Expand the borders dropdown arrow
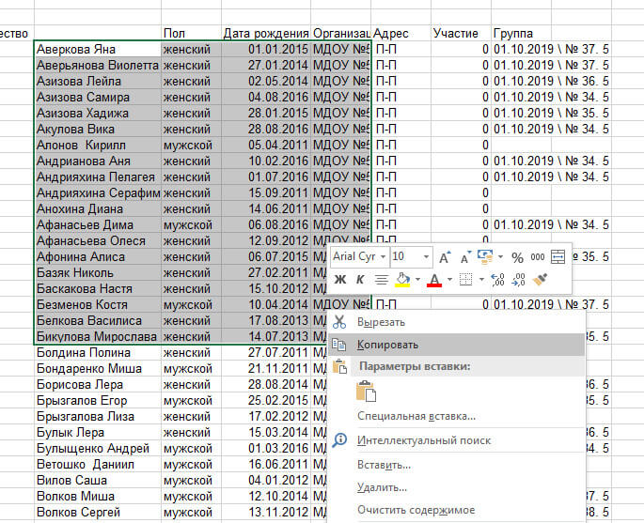The height and width of the screenshot is (523, 644). pos(480,279)
